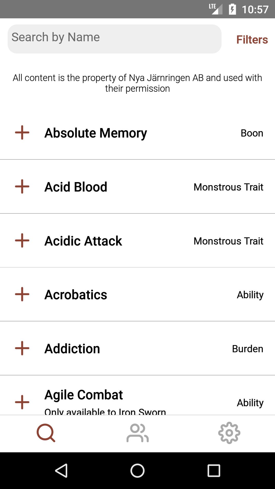Expand the Acid Blood entry details
The image size is (275, 489).
coord(76,187)
